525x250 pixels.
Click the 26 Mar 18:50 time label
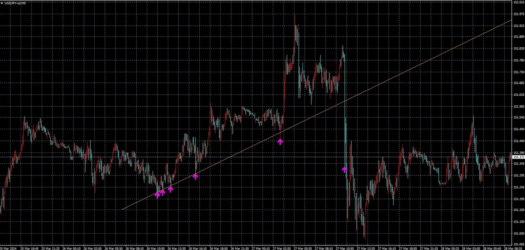click(x=219, y=248)
